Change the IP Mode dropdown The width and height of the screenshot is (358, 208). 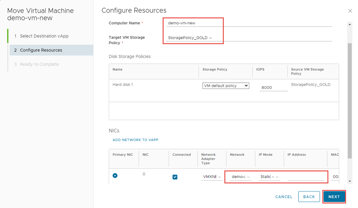(270, 177)
